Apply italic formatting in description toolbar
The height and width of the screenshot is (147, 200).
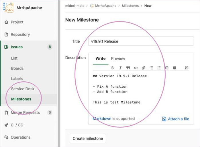tap(120, 68)
